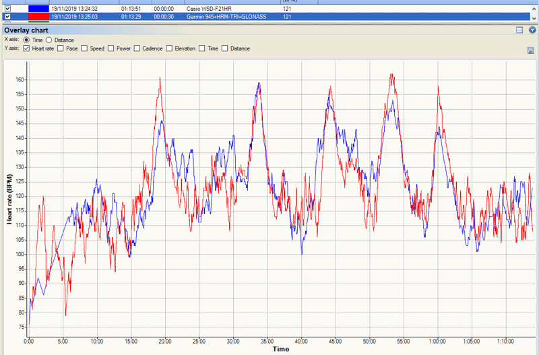Image resolution: width=539 pixels, height=355 pixels.
Task: Click the save chart image icon
Action: point(532,51)
